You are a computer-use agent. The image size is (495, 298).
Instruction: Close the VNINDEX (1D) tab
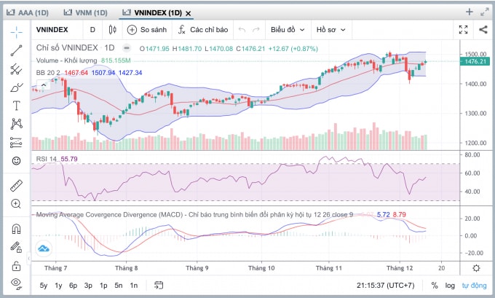pyautogui.click(x=188, y=13)
